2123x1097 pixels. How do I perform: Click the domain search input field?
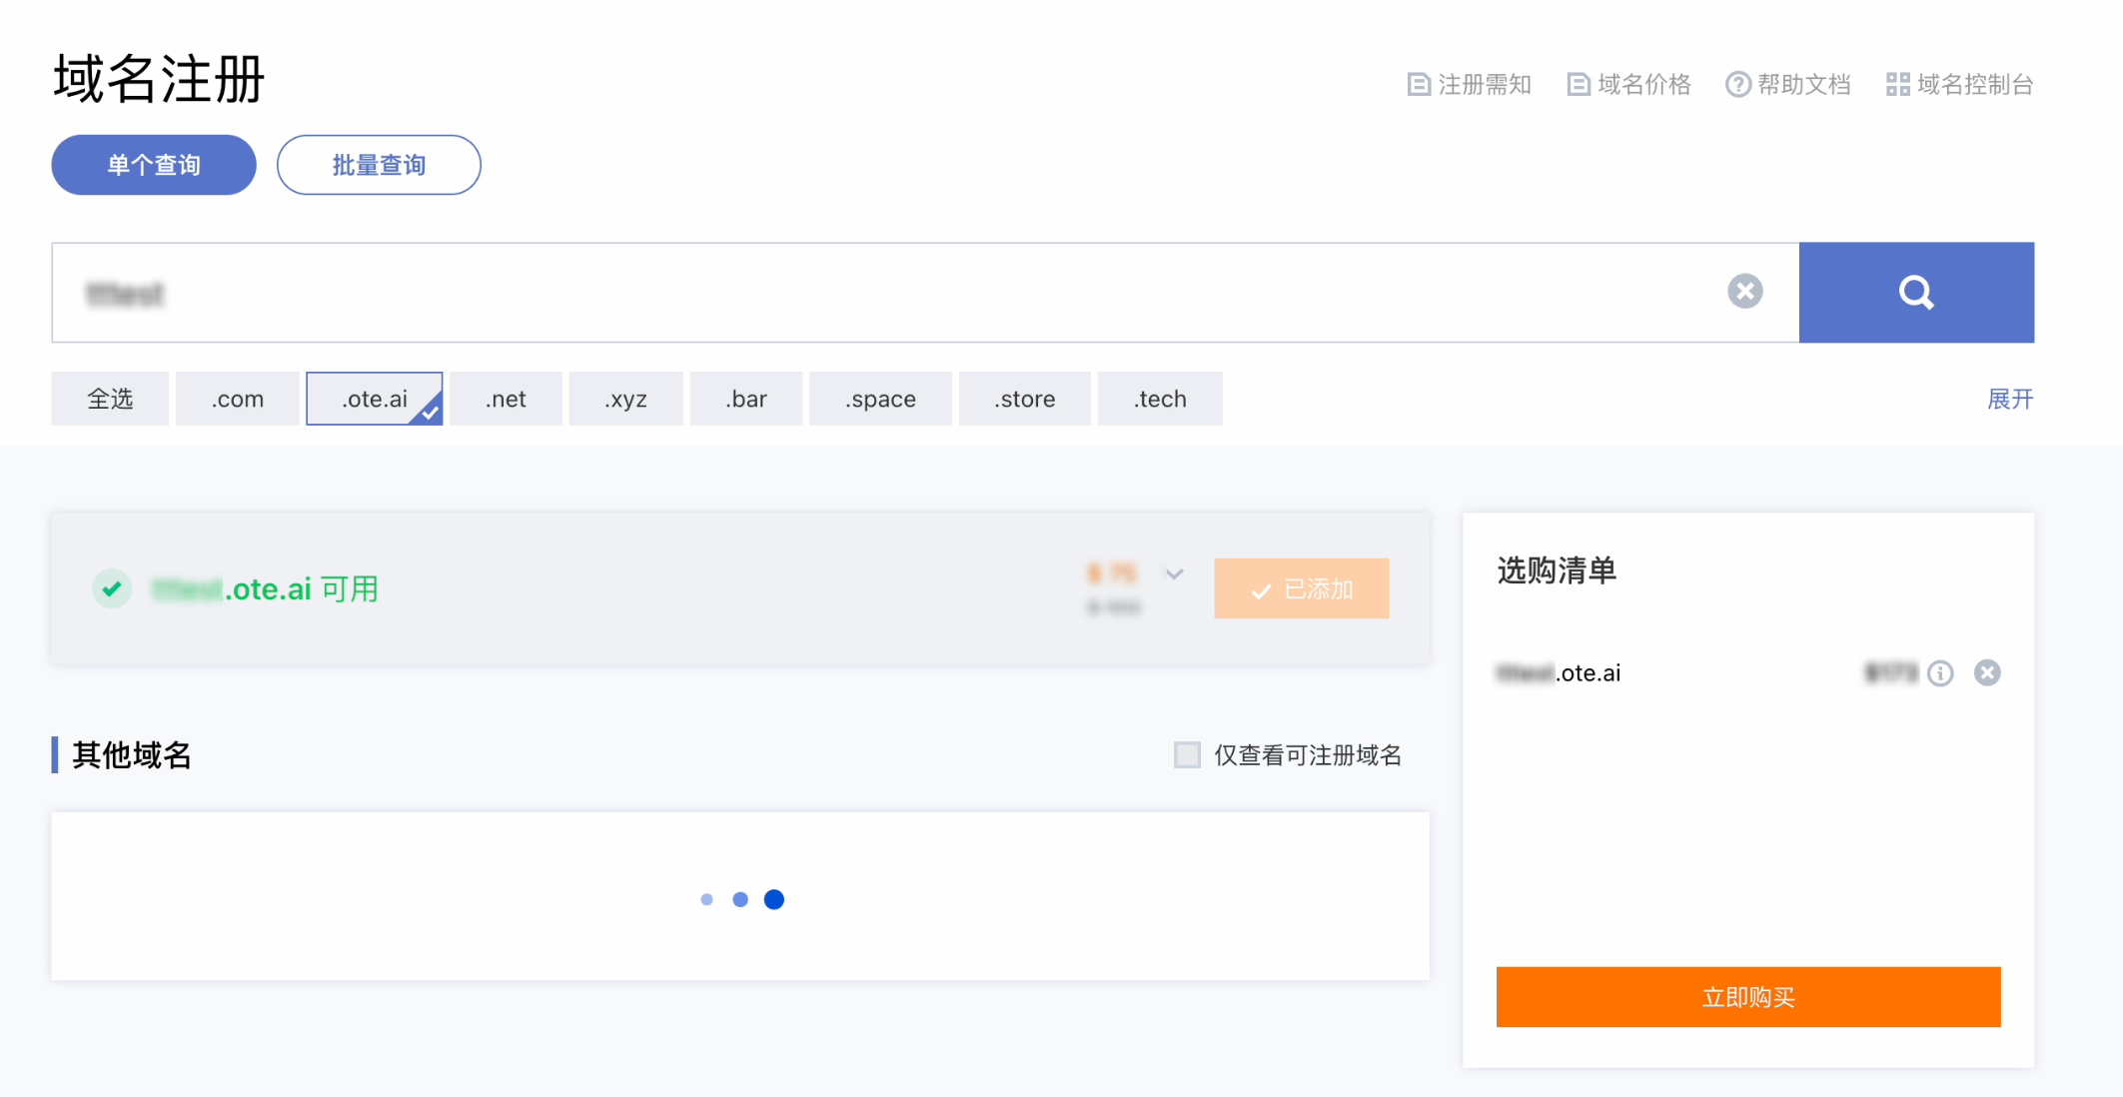(899, 293)
